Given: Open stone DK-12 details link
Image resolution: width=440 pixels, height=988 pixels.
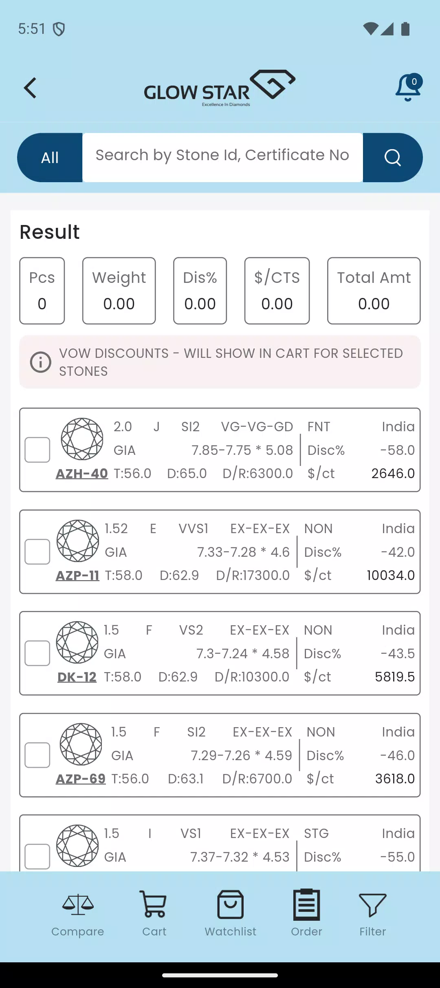Looking at the screenshot, I should click(77, 677).
